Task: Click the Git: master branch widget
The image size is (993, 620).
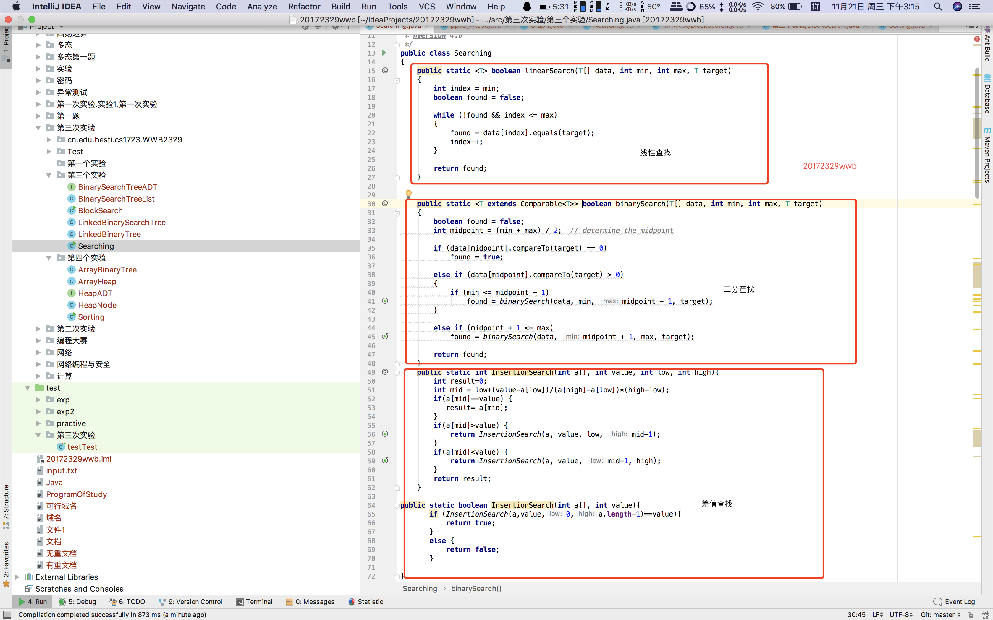Action: 940,615
